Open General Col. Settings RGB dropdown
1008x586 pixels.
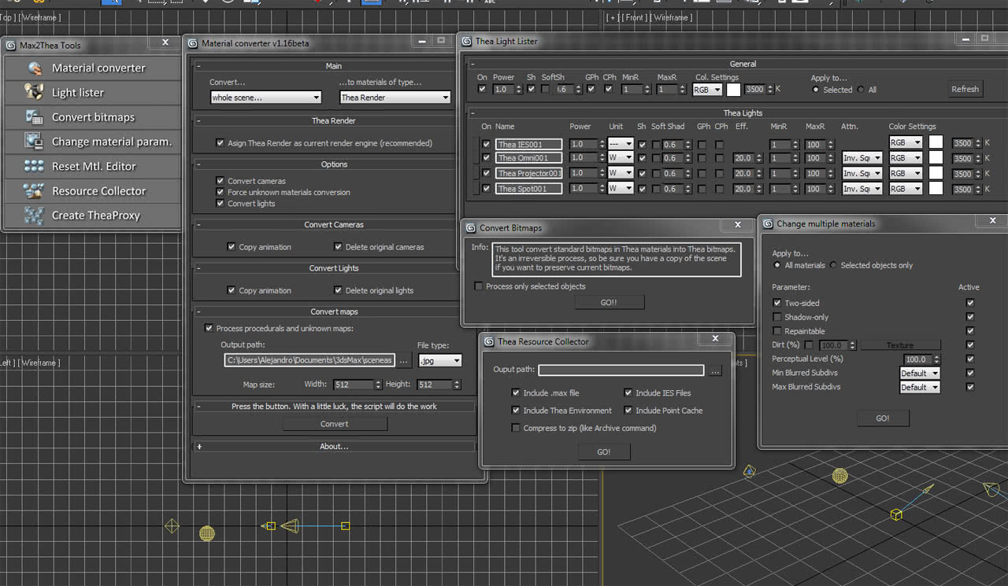pos(707,90)
